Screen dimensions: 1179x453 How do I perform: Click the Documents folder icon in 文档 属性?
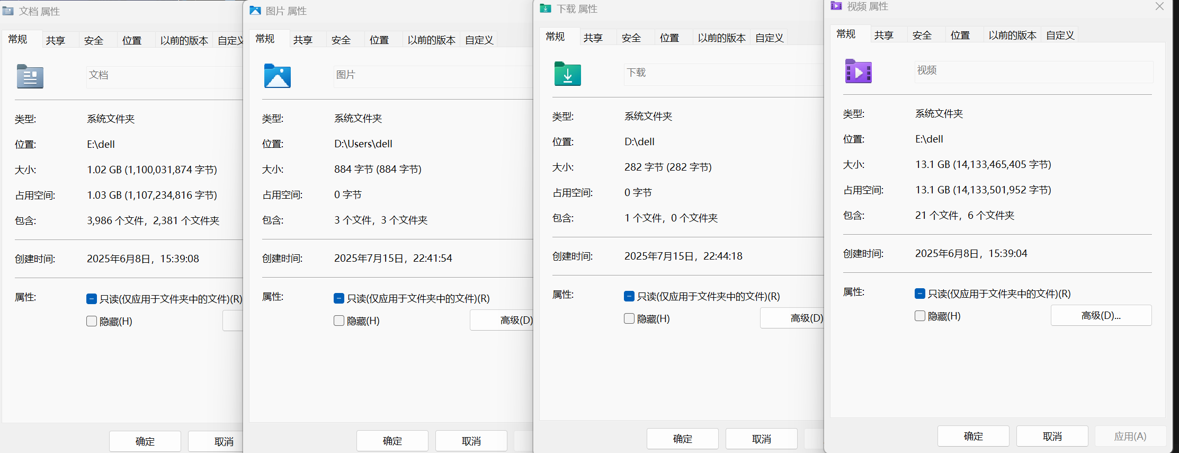(x=30, y=76)
